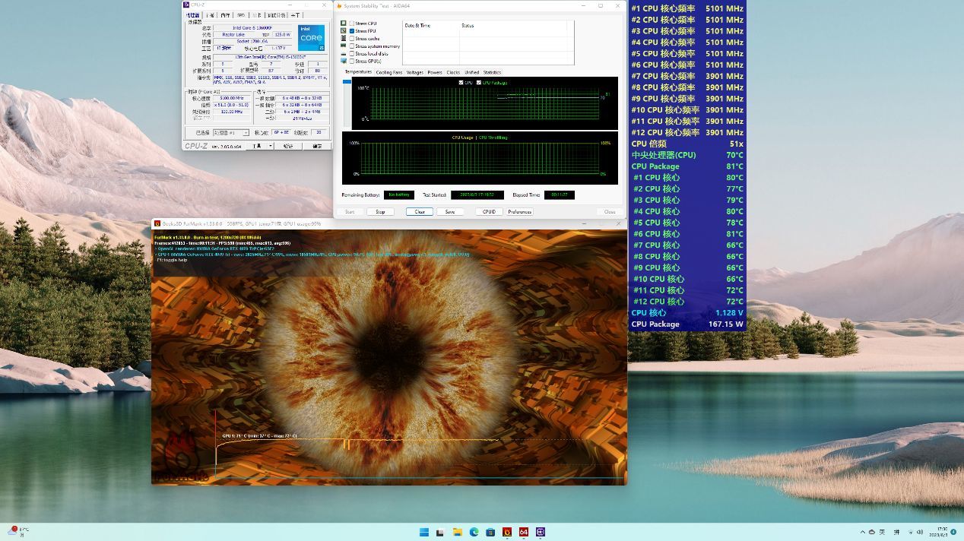964x541 pixels.
Task: Expand CPU-Z tools button dropdown arrow
Action: click(x=270, y=146)
